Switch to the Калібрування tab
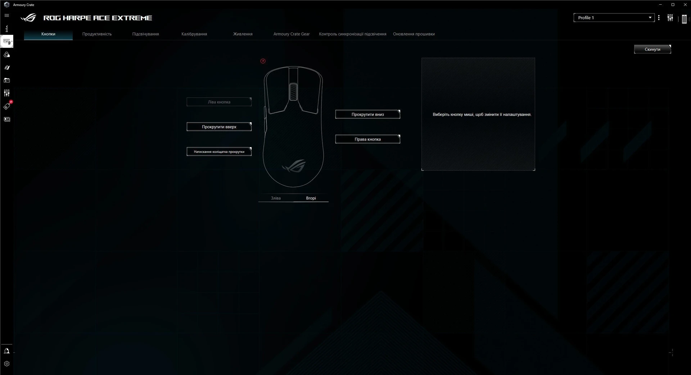The height and width of the screenshot is (375, 691). point(194,34)
